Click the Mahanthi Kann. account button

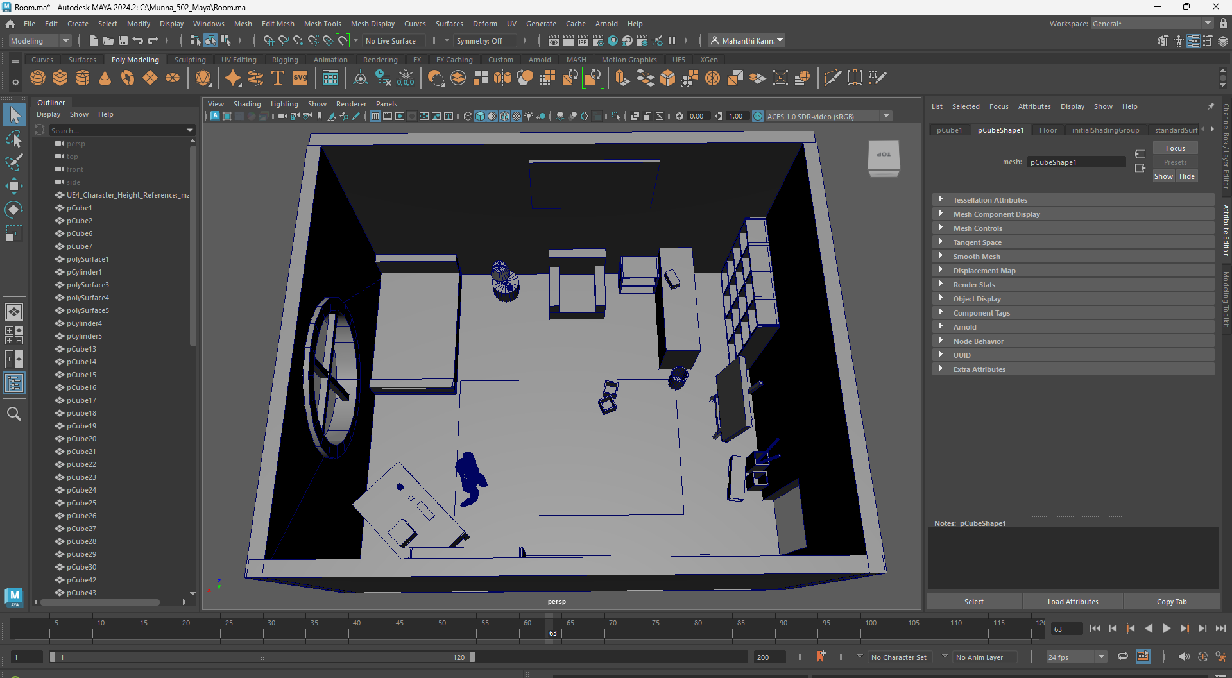(x=747, y=41)
